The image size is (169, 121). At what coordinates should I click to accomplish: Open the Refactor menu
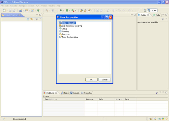coord(14,6)
